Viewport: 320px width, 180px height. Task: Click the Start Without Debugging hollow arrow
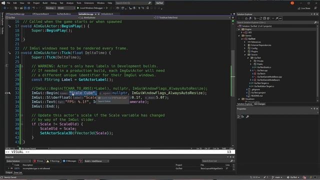click(x=106, y=8)
